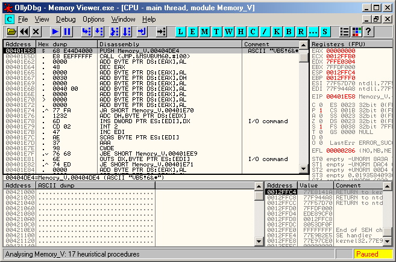The image size is (396, 262).
Task: Open the File menu
Action: pyautogui.click(x=23, y=19)
